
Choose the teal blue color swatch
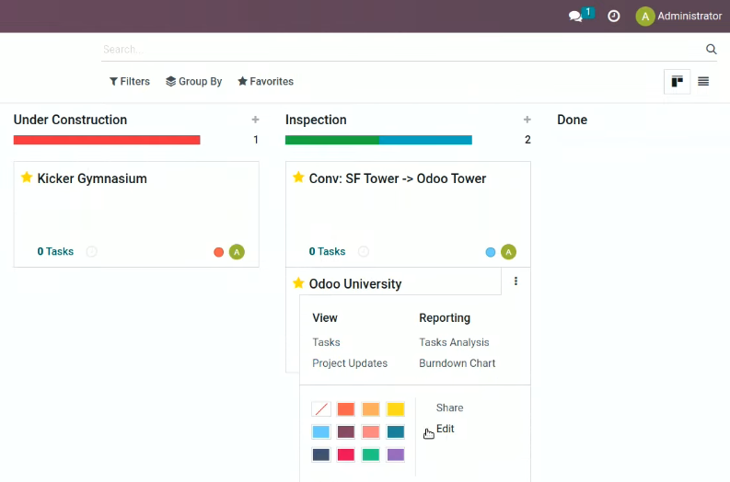pyautogui.click(x=396, y=431)
